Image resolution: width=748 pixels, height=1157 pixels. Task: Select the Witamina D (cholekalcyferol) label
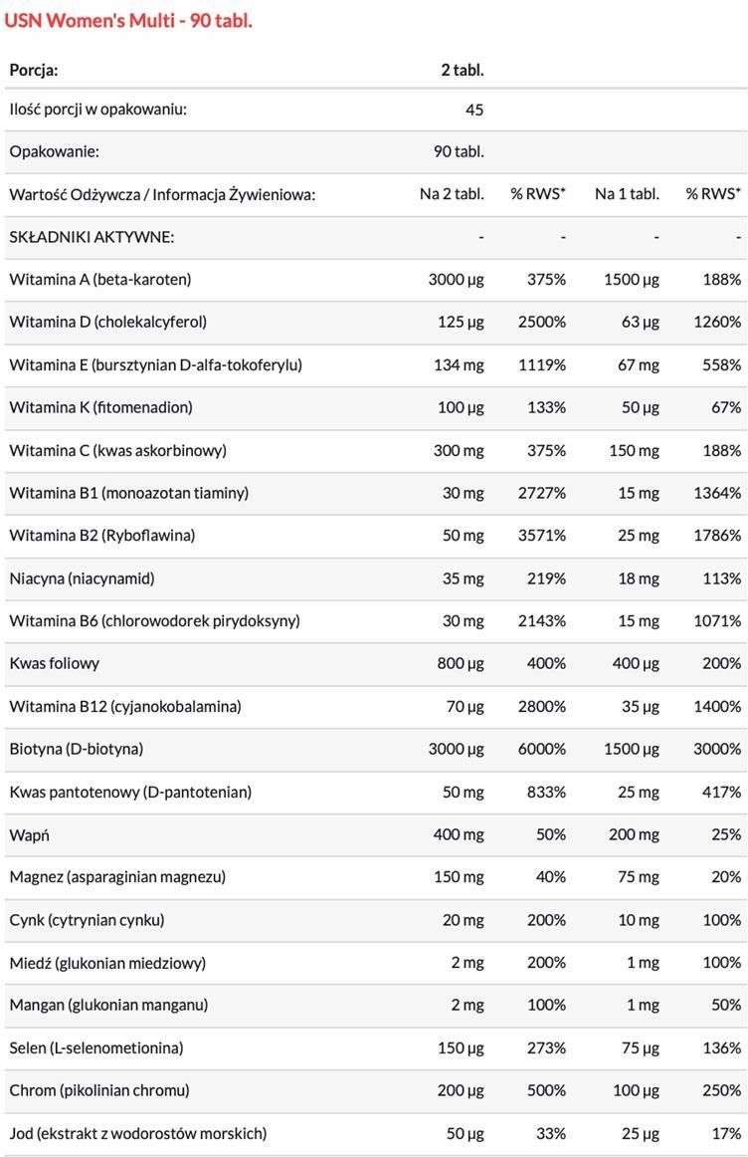click(x=107, y=322)
